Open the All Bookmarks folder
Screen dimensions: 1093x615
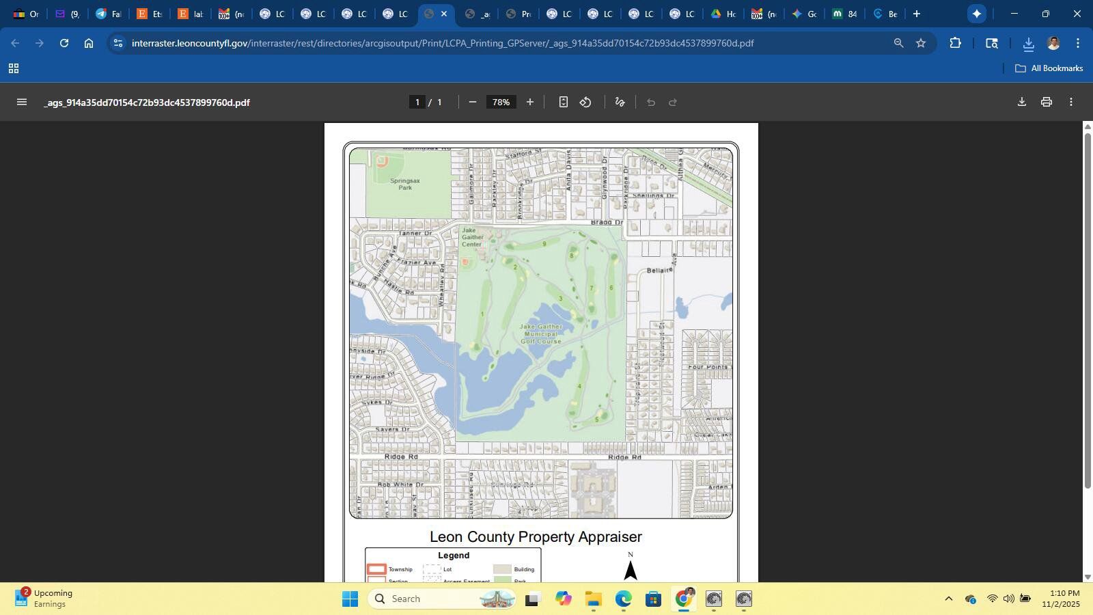1049,68
